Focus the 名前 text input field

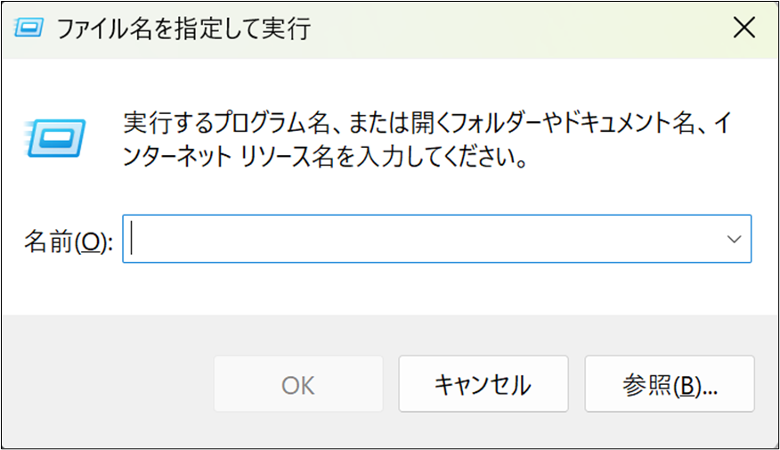tap(427, 239)
